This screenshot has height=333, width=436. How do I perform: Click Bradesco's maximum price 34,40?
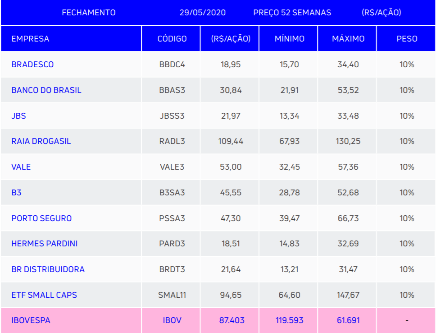pyautogui.click(x=348, y=65)
